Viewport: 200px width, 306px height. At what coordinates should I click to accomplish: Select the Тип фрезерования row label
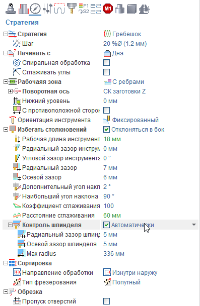coord(49,282)
